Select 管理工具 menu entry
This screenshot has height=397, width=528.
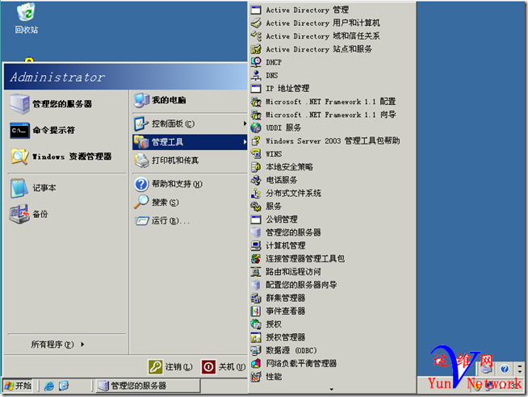(190, 142)
